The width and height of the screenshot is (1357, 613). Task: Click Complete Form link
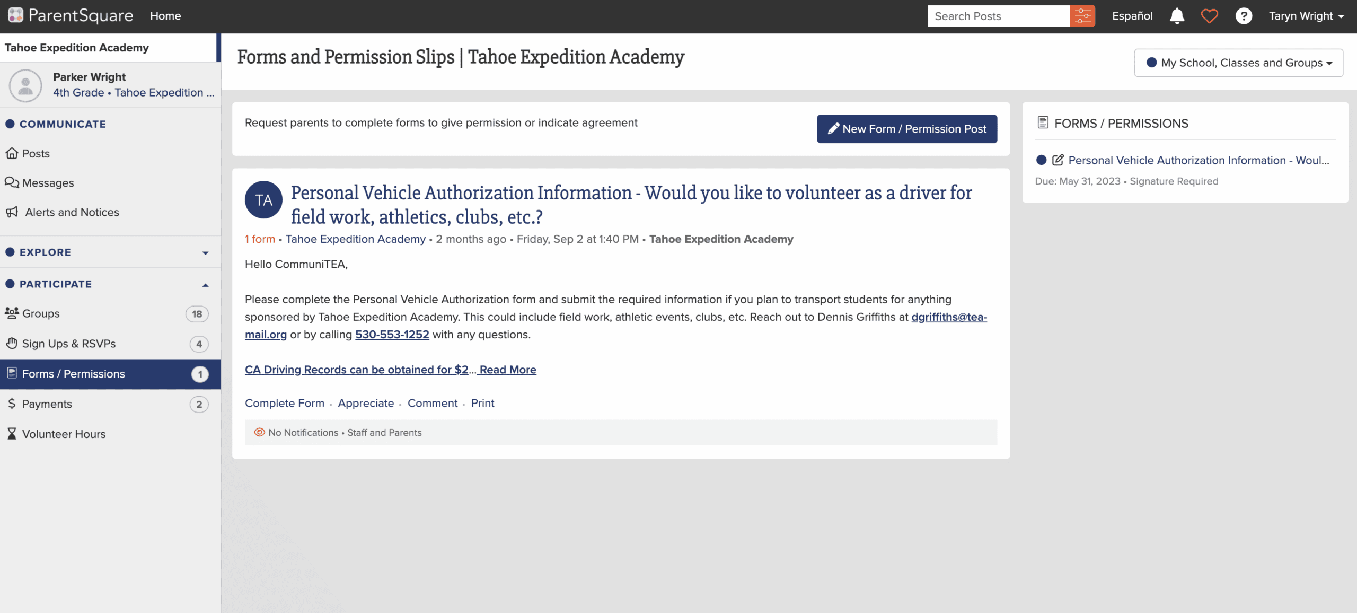tap(284, 403)
